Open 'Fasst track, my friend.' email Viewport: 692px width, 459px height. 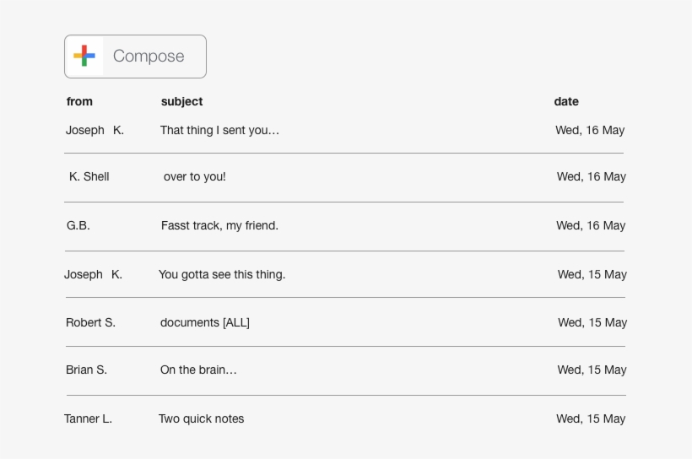click(219, 226)
